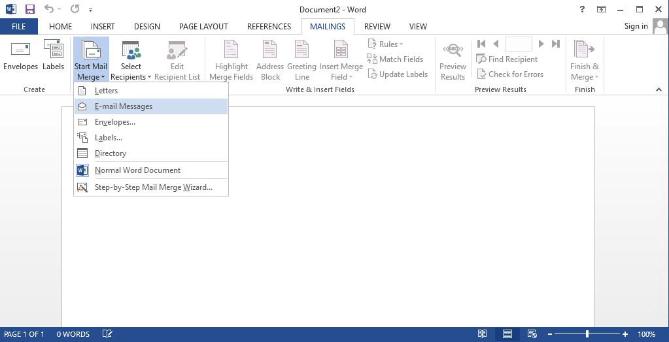Switch to the PAGE LAYOUT tab
The width and height of the screenshot is (669, 342).
[203, 26]
